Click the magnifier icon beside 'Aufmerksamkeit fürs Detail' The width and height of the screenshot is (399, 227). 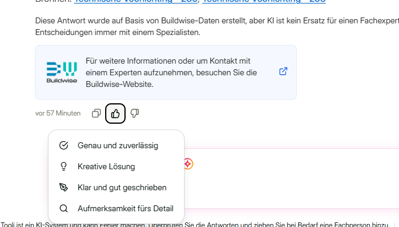click(64, 208)
